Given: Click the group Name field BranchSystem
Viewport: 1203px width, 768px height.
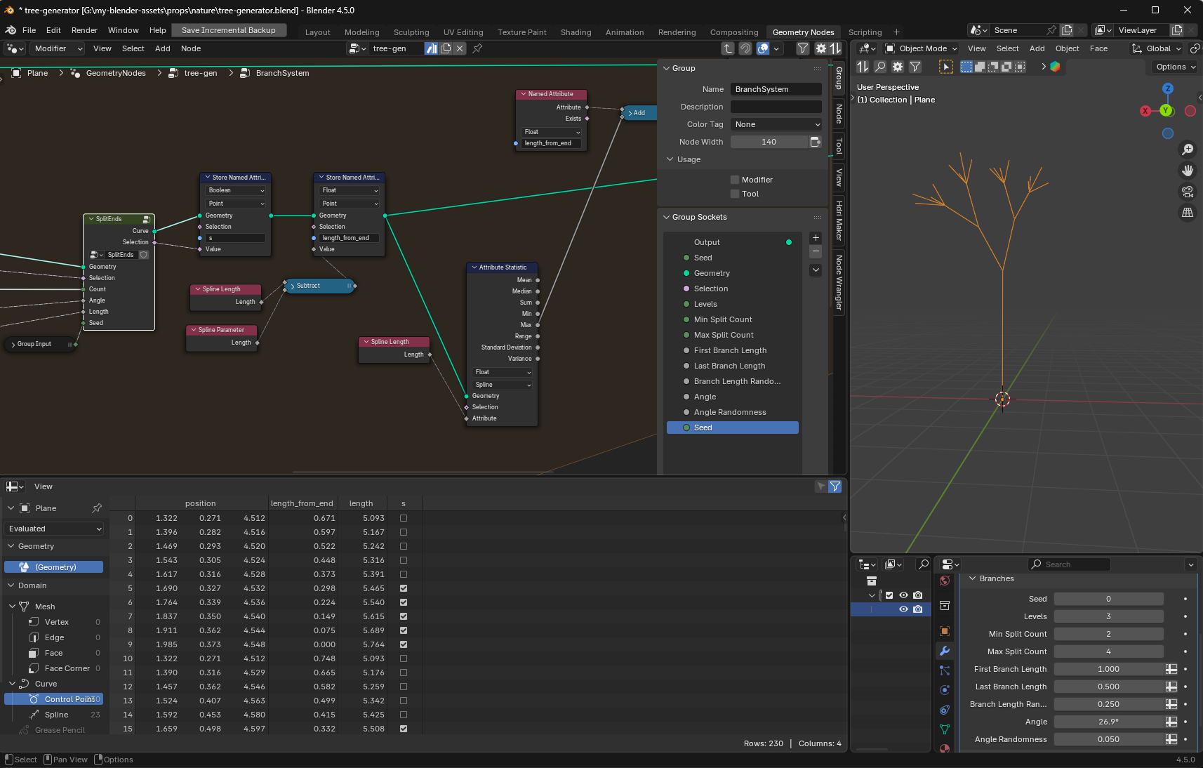Looking at the screenshot, I should pos(776,89).
